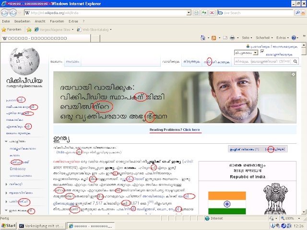Open the Live Search provider dropdown arrow

(303, 13)
